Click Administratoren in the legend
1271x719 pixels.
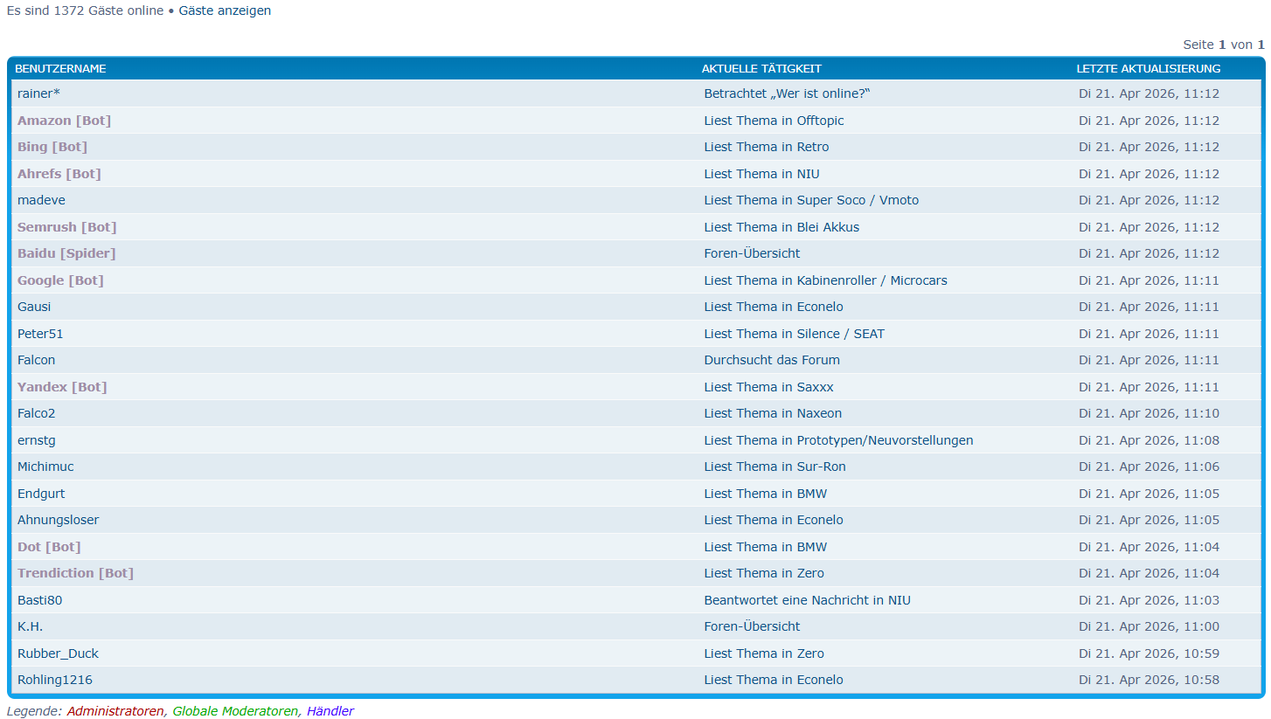pyautogui.click(x=115, y=711)
